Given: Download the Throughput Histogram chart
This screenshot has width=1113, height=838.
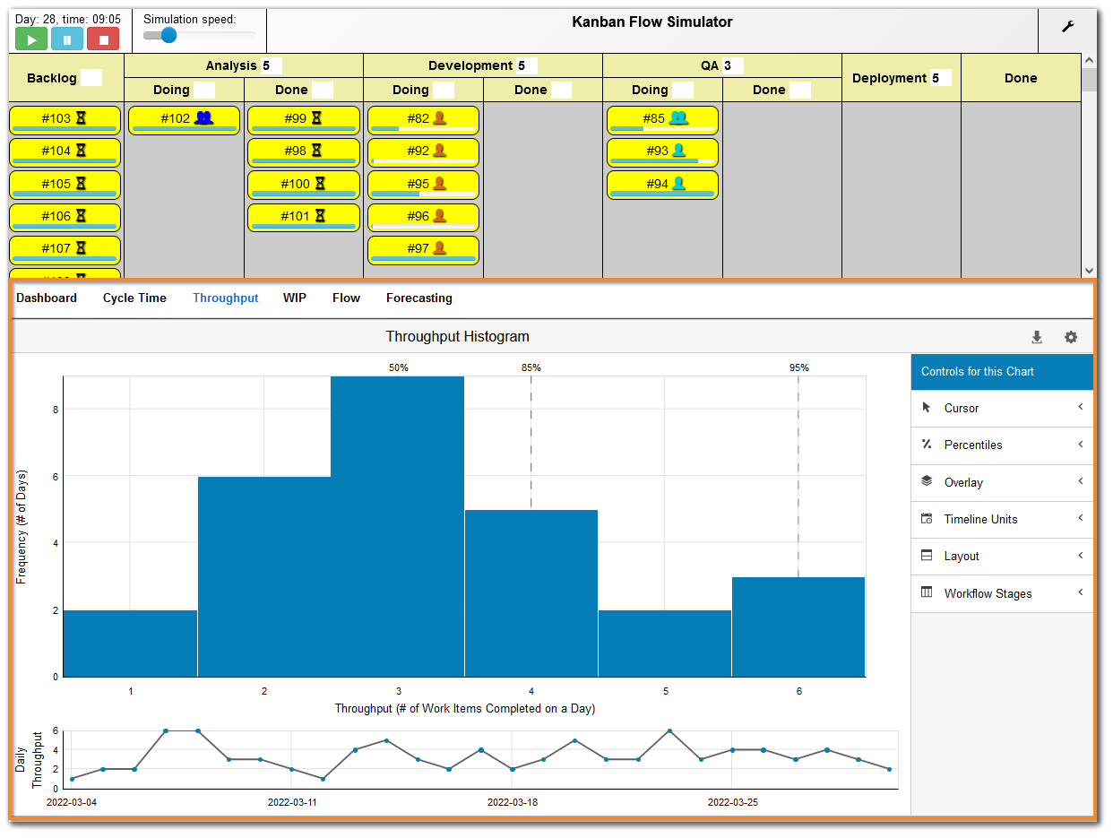Looking at the screenshot, I should [1037, 337].
